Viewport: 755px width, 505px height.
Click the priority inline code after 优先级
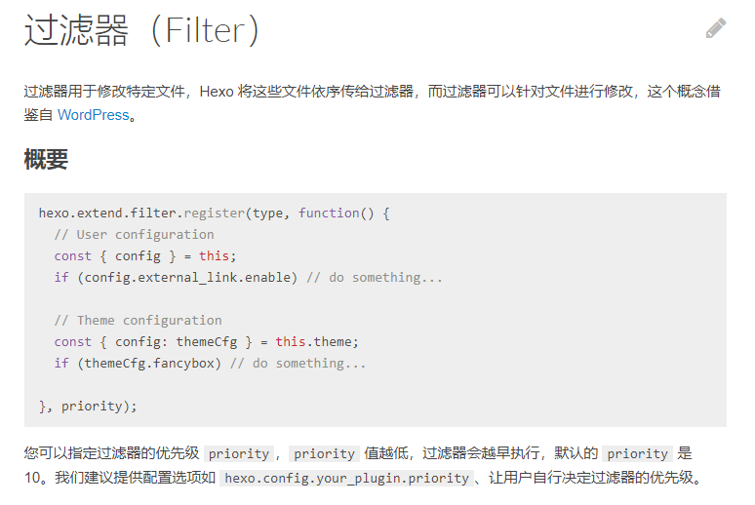pyautogui.click(x=239, y=453)
